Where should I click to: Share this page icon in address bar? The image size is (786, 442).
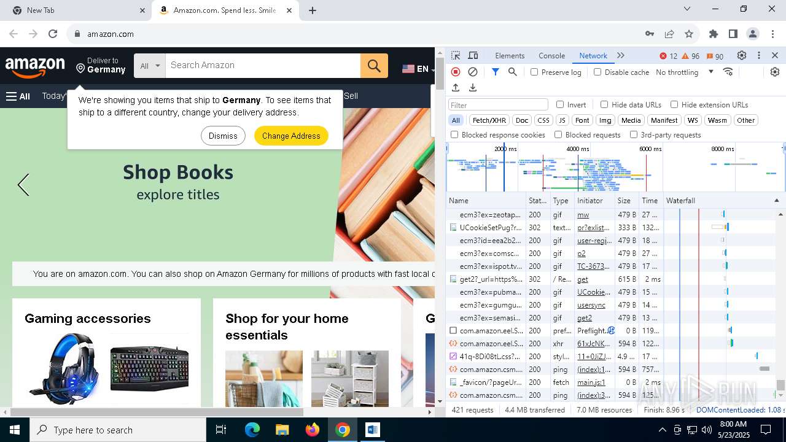669,34
